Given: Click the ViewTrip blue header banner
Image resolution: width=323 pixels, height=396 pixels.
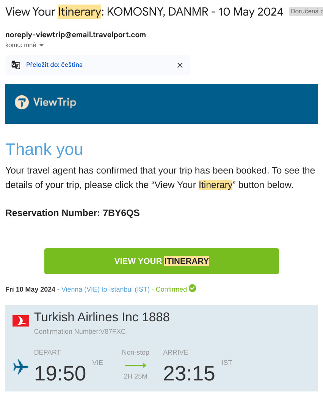Looking at the screenshot, I should [x=161, y=104].
